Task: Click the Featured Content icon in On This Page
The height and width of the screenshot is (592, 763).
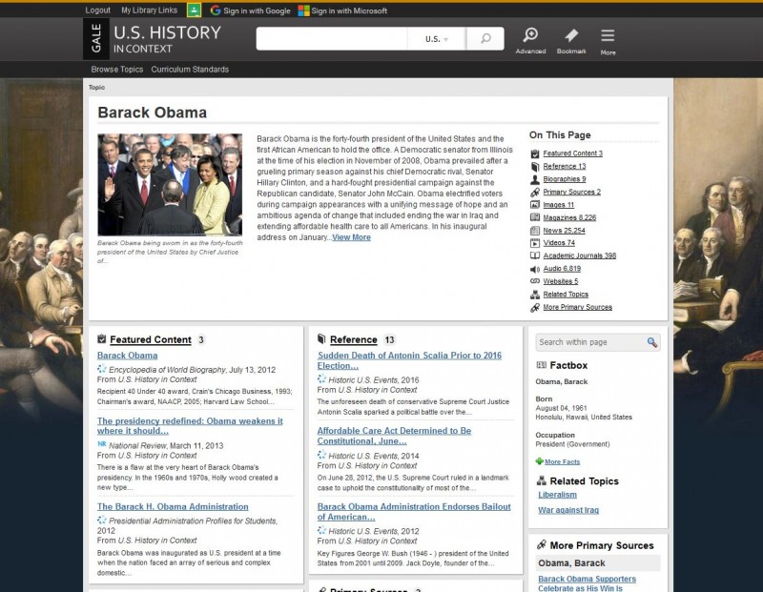Action: 535,153
